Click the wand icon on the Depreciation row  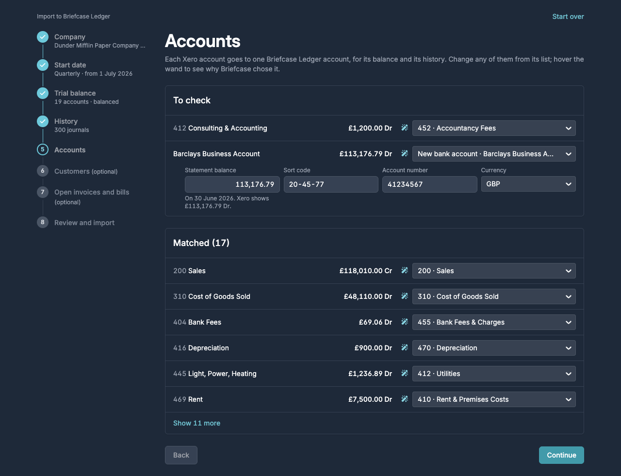tap(405, 348)
